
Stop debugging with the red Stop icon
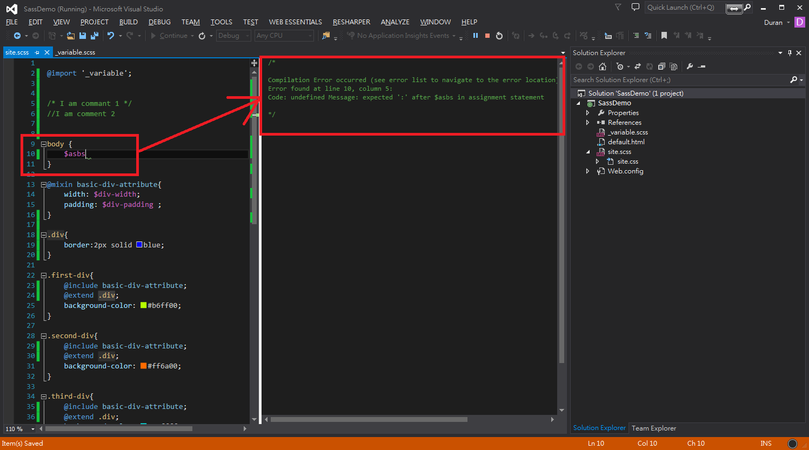[487, 36]
